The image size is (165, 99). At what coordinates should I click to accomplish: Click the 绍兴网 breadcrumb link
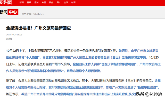pyautogui.click(x=37, y=14)
